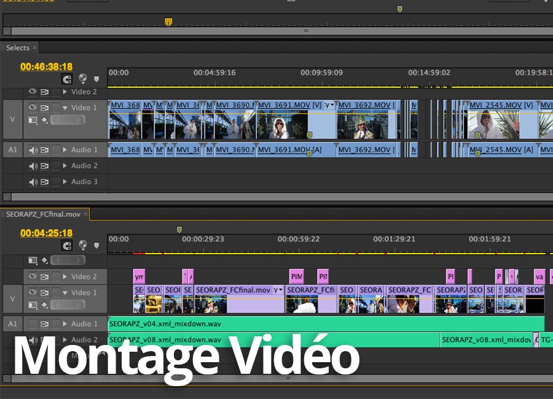Expand Audio 3 track in Selects sequence
This screenshot has width=553, height=399.
point(65,182)
